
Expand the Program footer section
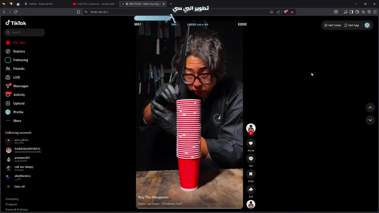click(x=11, y=204)
